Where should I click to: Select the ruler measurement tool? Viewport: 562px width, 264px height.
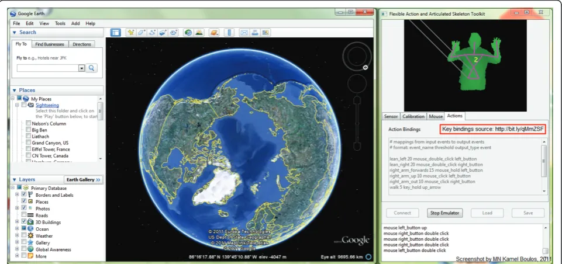[229, 33]
